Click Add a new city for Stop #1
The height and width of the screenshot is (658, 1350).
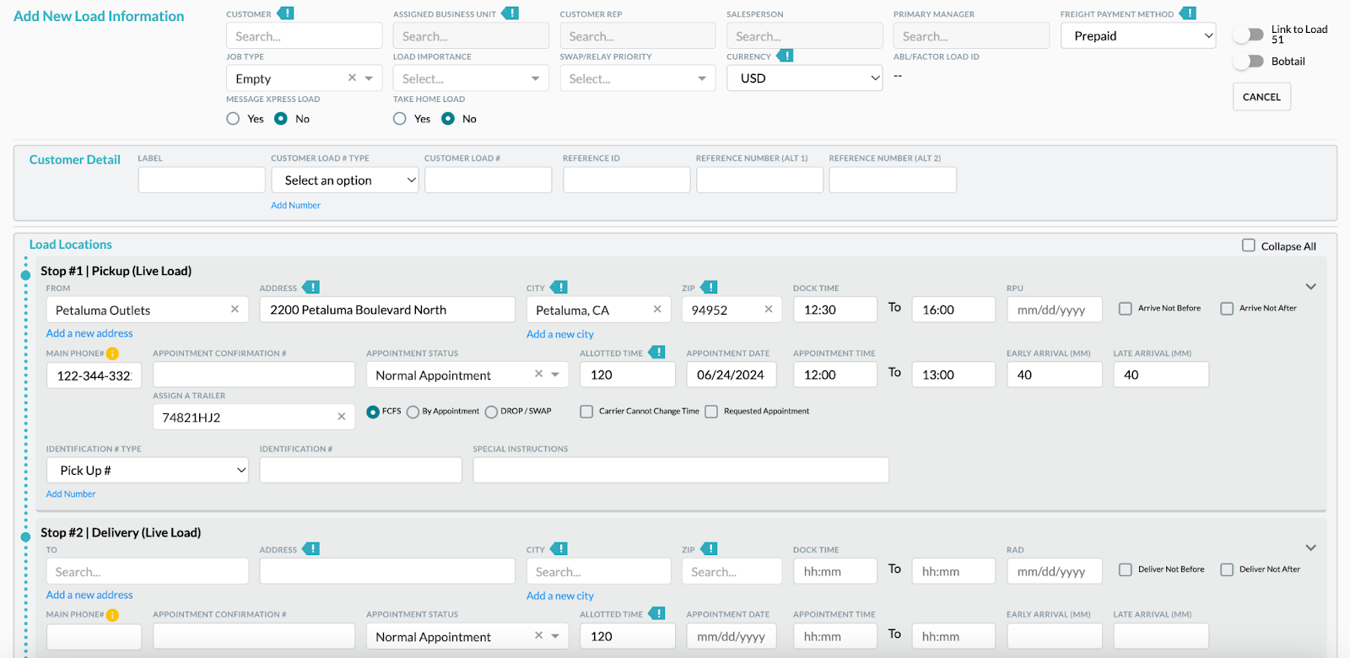click(560, 334)
